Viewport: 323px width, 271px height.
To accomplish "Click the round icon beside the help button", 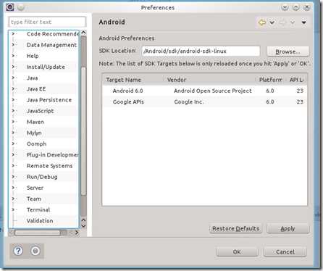I will pos(35,251).
